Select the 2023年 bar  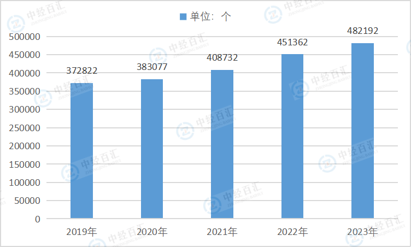[362, 131]
